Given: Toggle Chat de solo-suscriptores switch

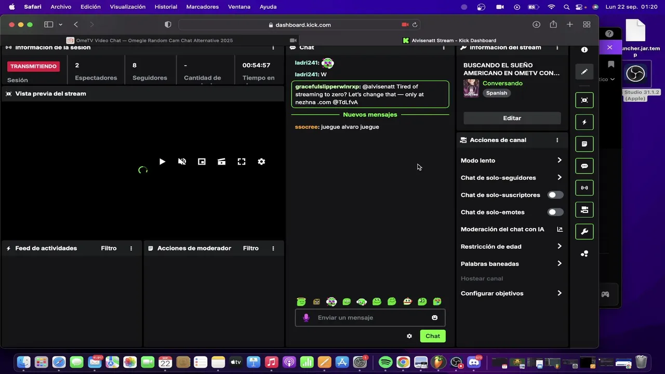Looking at the screenshot, I should coord(555,195).
